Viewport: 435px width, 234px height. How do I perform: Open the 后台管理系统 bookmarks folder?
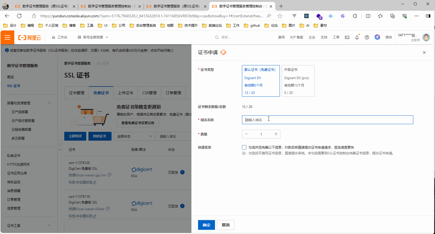(143, 26)
